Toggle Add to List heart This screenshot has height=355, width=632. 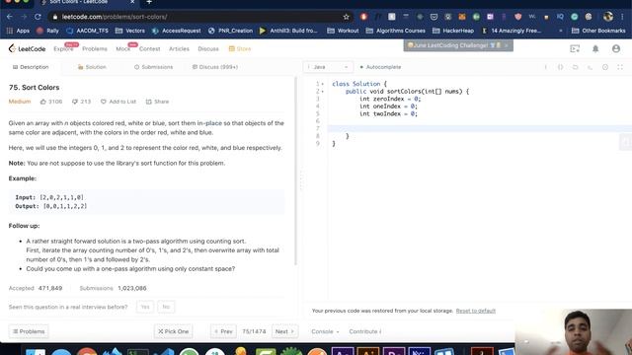pos(118,102)
